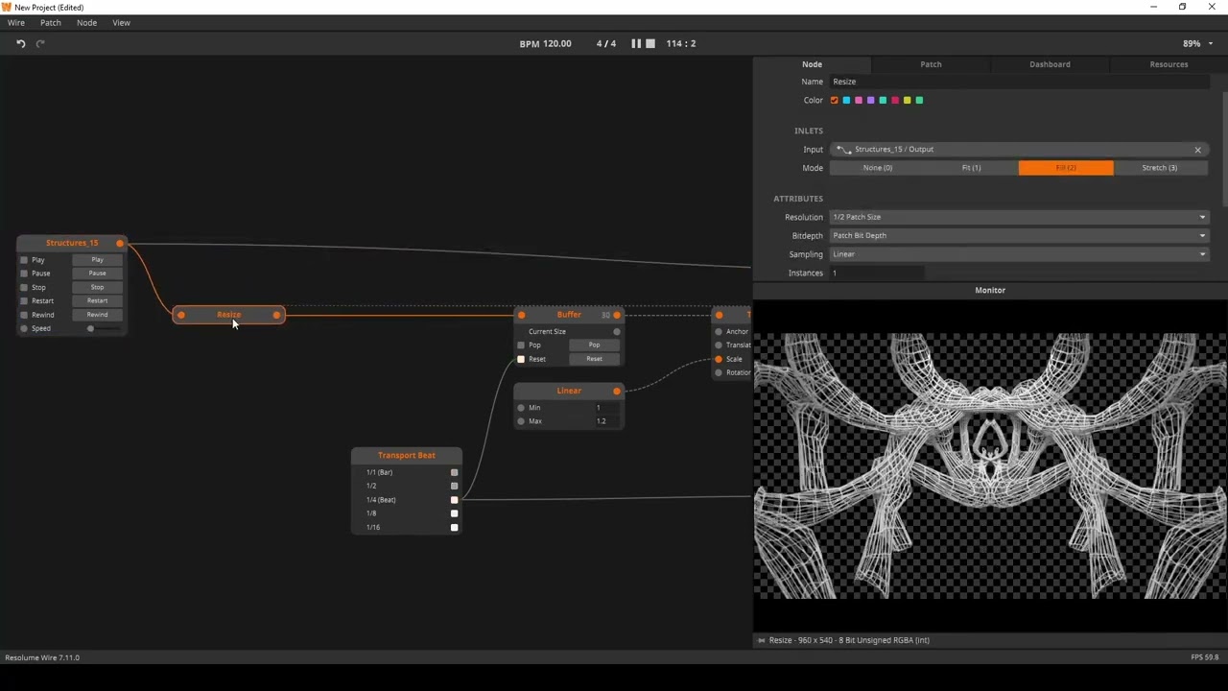The width and height of the screenshot is (1228, 691).
Task: Click the Pause button on Structures_15
Action: coord(97,274)
